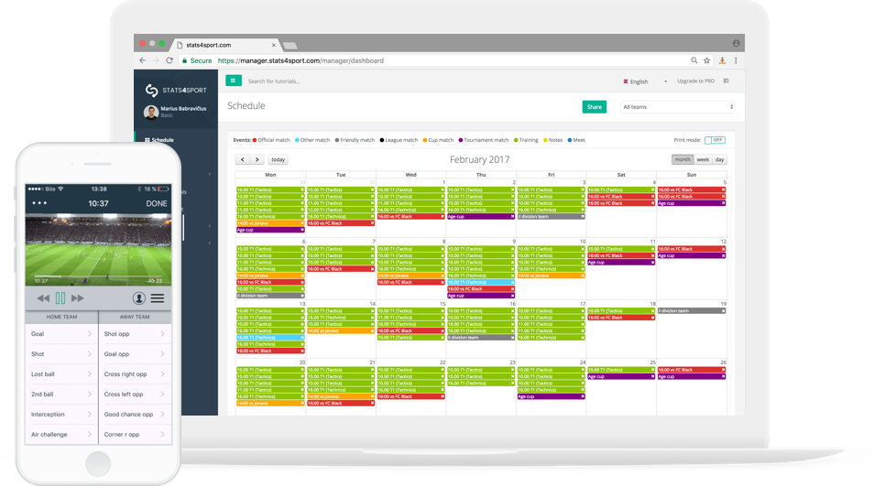Image resolution: width=874 pixels, height=486 pixels.
Task: Tap DONE on the phone
Action: click(157, 204)
